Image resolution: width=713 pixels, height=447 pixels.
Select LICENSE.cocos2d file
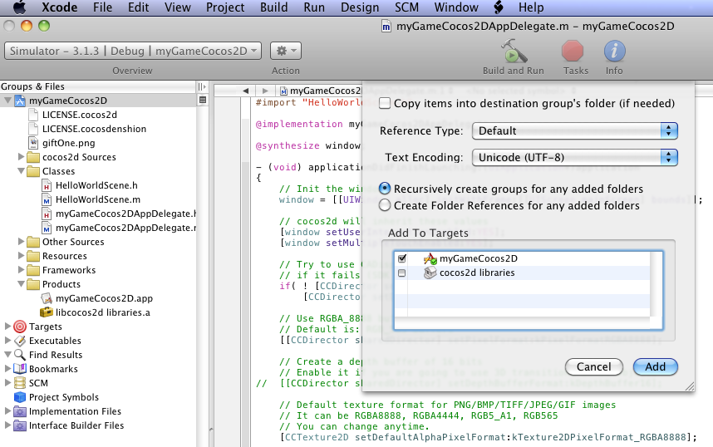click(80, 115)
